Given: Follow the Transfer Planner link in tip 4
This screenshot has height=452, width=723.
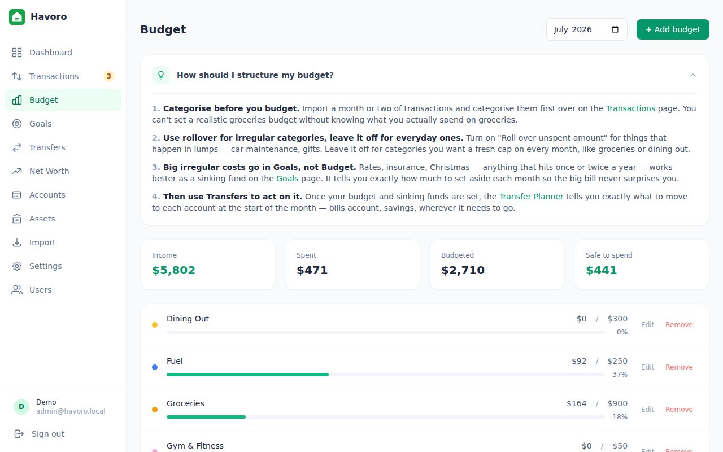Looking at the screenshot, I should [531, 197].
